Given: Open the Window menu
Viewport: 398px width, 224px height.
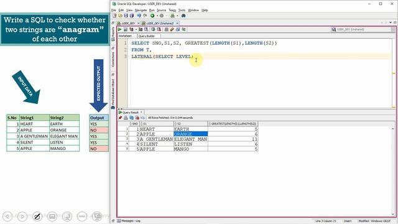Looking at the screenshot, I should coord(193,10).
